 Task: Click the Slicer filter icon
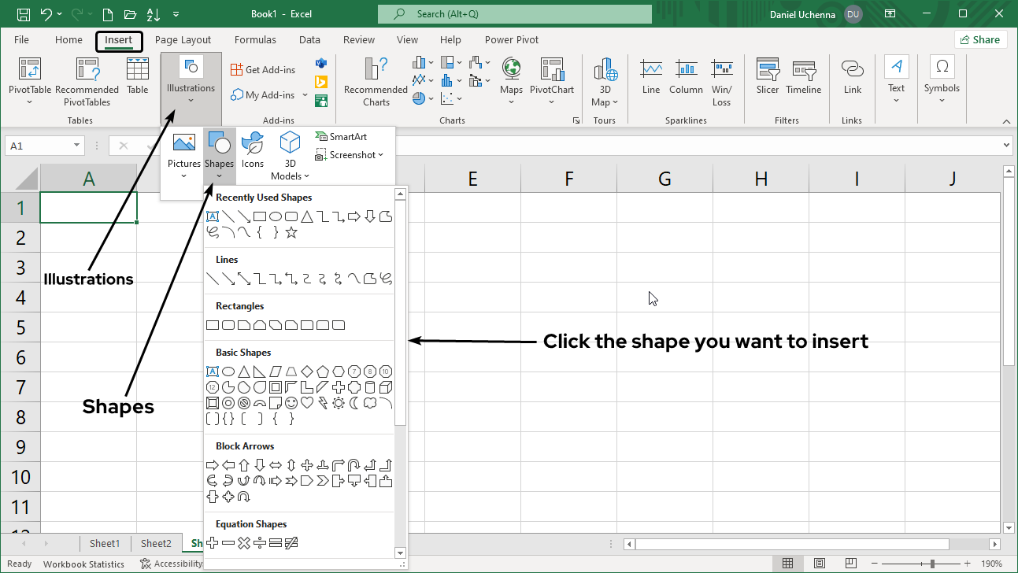[767, 78]
